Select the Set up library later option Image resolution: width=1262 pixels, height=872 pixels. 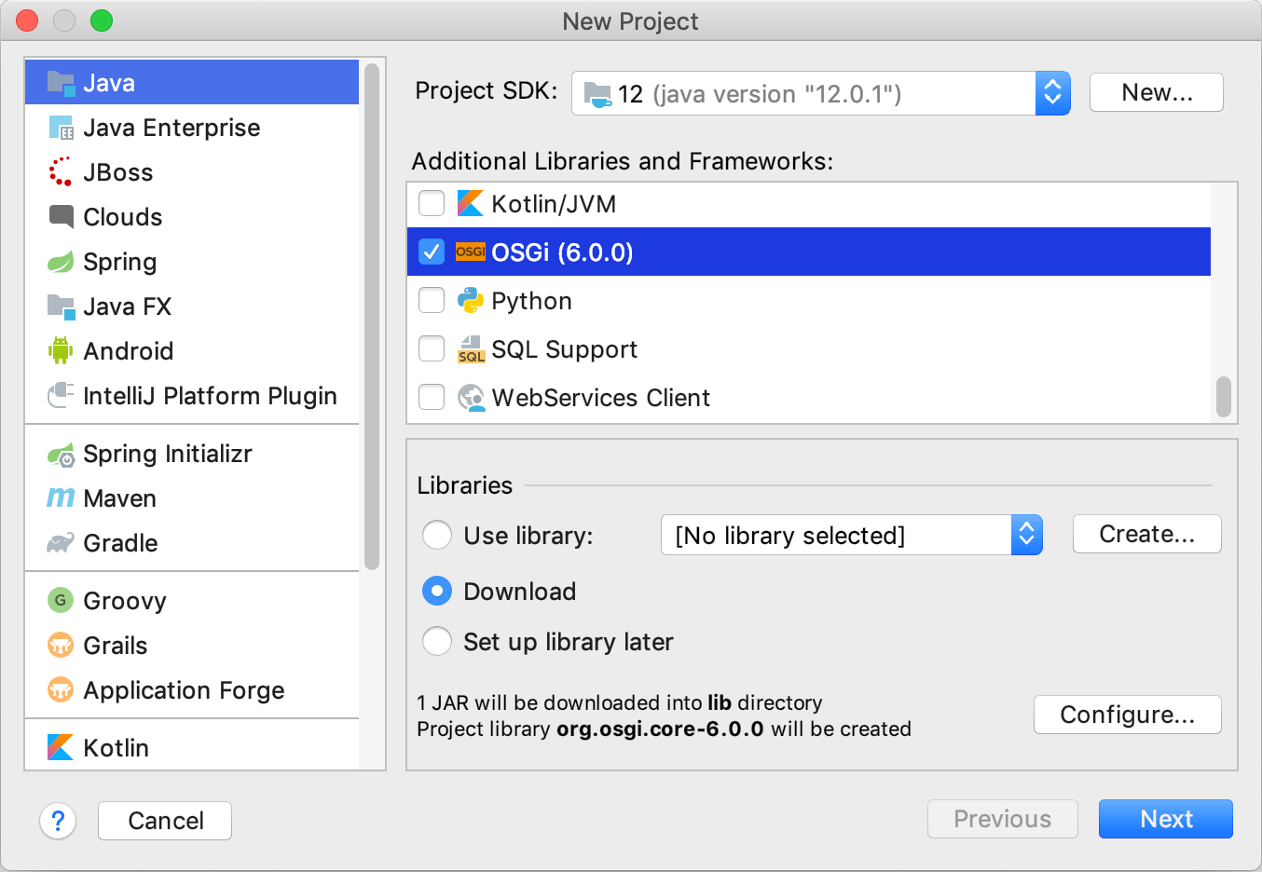tap(437, 641)
